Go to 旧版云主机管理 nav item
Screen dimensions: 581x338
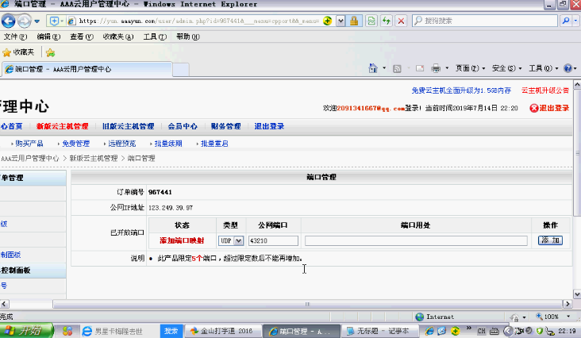pyautogui.click(x=129, y=126)
